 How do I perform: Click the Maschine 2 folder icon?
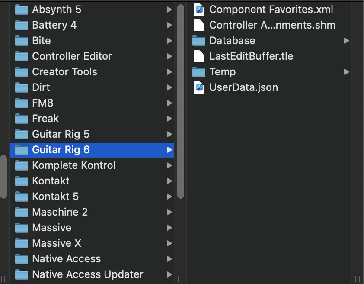(22, 212)
